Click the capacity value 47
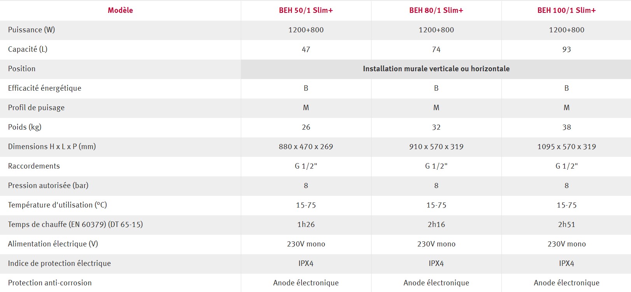This screenshot has width=631, height=292. click(x=306, y=49)
